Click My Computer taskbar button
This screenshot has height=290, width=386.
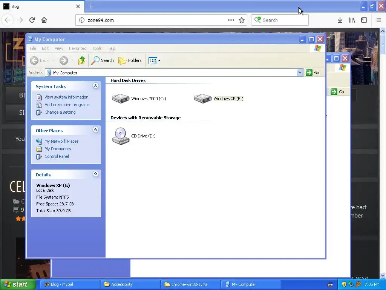pyautogui.click(x=251, y=284)
